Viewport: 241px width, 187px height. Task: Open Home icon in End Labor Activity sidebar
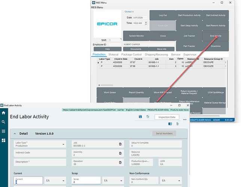point(3,113)
